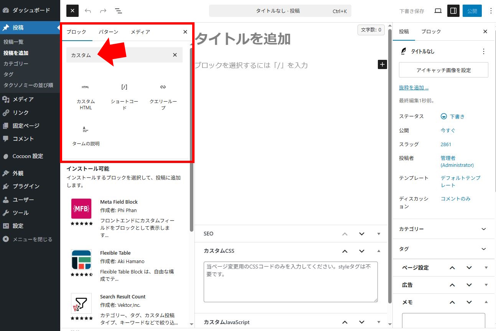Select the Meta Field Block plugin
Screen dimensions: 496x331
[125, 218]
